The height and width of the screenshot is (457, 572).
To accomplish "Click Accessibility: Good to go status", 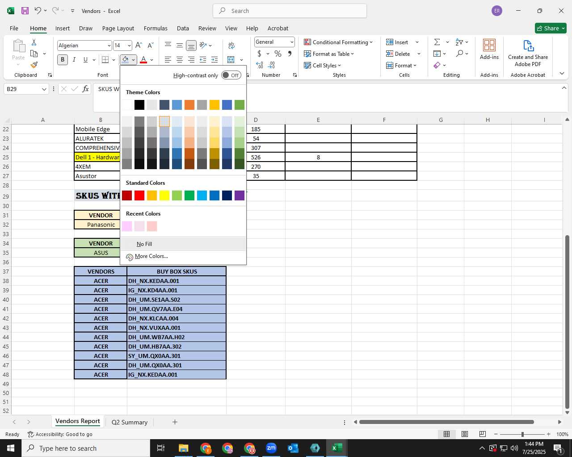I will (x=60, y=434).
